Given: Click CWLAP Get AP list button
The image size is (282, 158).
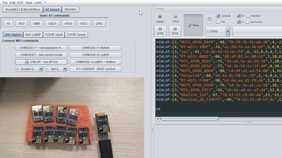Looking at the screenshot, I should point(41,62).
